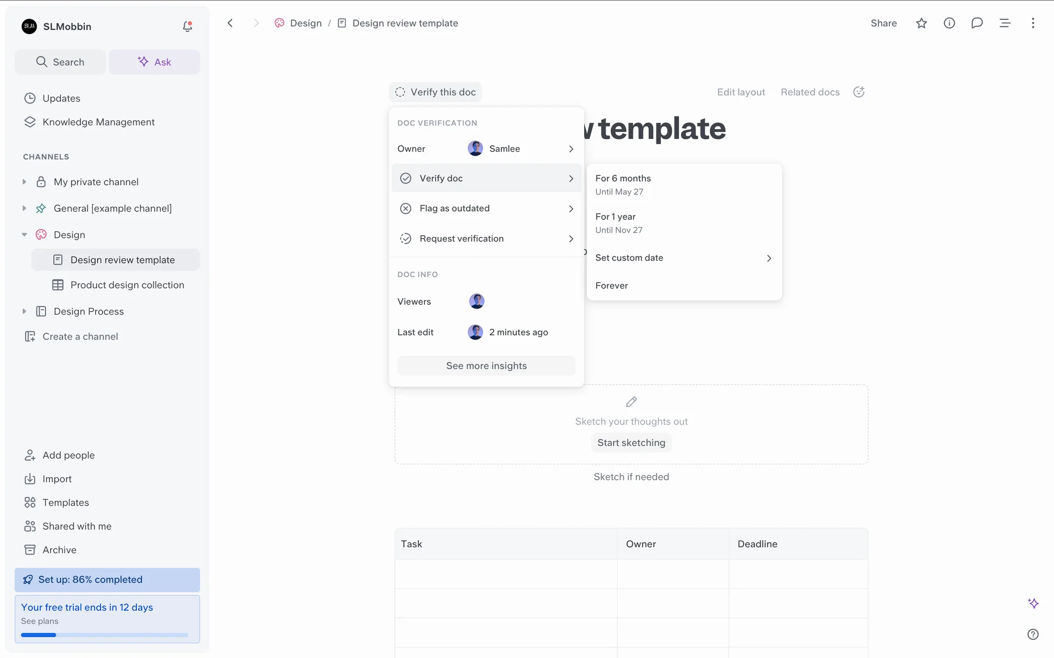Navigate back with the left arrow

(x=231, y=23)
